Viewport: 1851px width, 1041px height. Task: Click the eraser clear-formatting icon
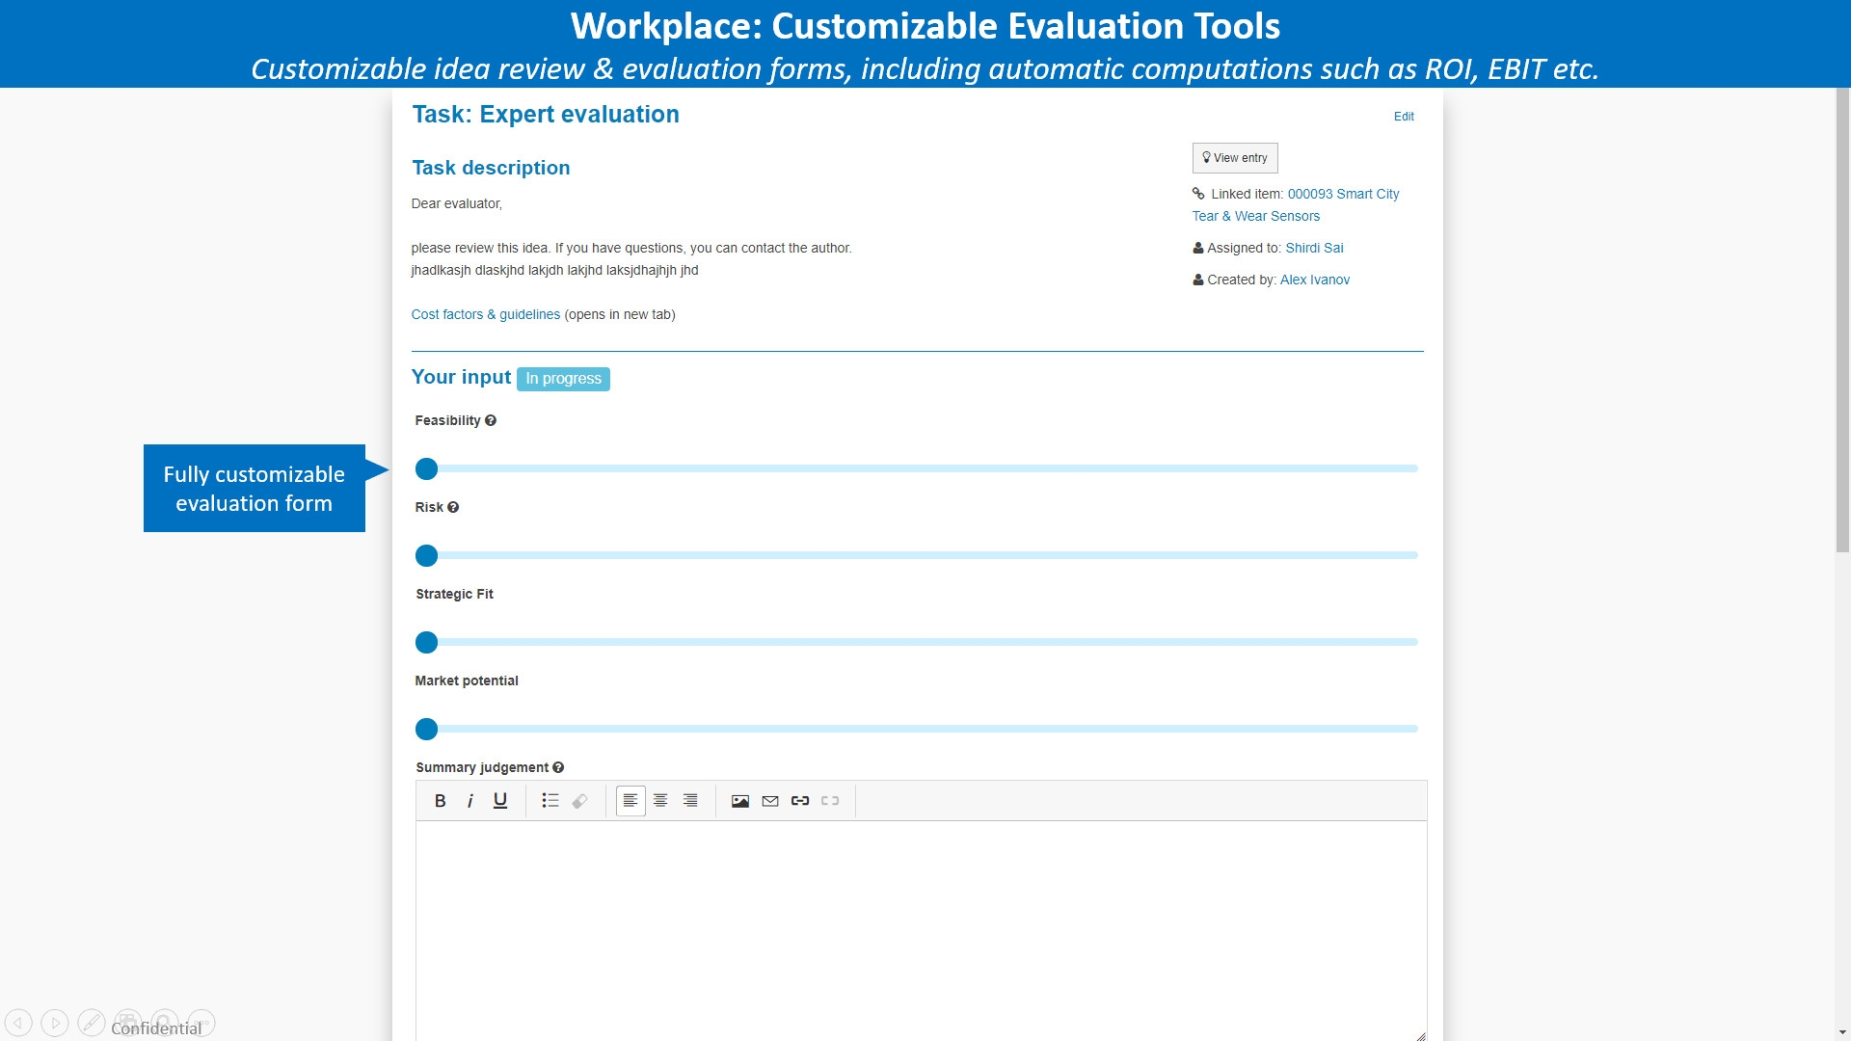pos(579,801)
